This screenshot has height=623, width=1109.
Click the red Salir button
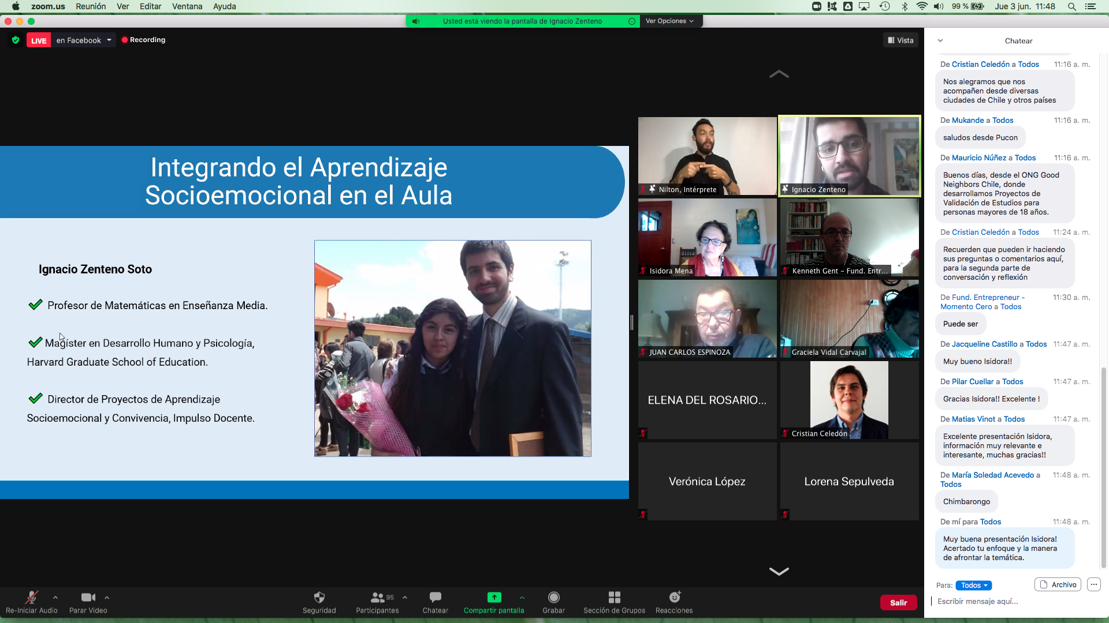tap(898, 602)
